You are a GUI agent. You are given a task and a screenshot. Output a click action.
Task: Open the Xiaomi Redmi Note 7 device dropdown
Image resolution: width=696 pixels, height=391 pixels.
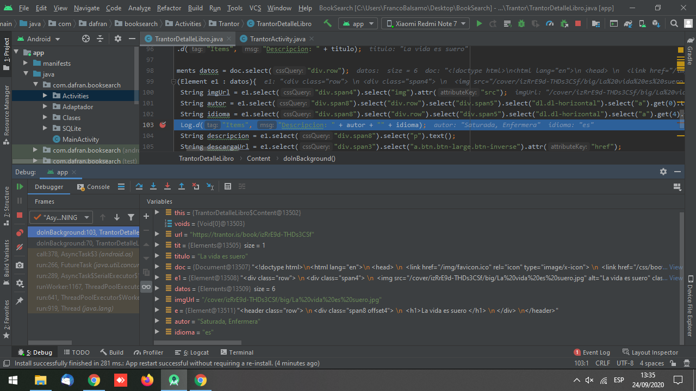426,23
